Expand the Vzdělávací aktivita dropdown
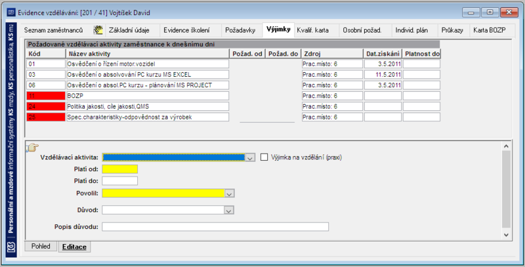Viewport: 525px width, 267px height. point(250,157)
